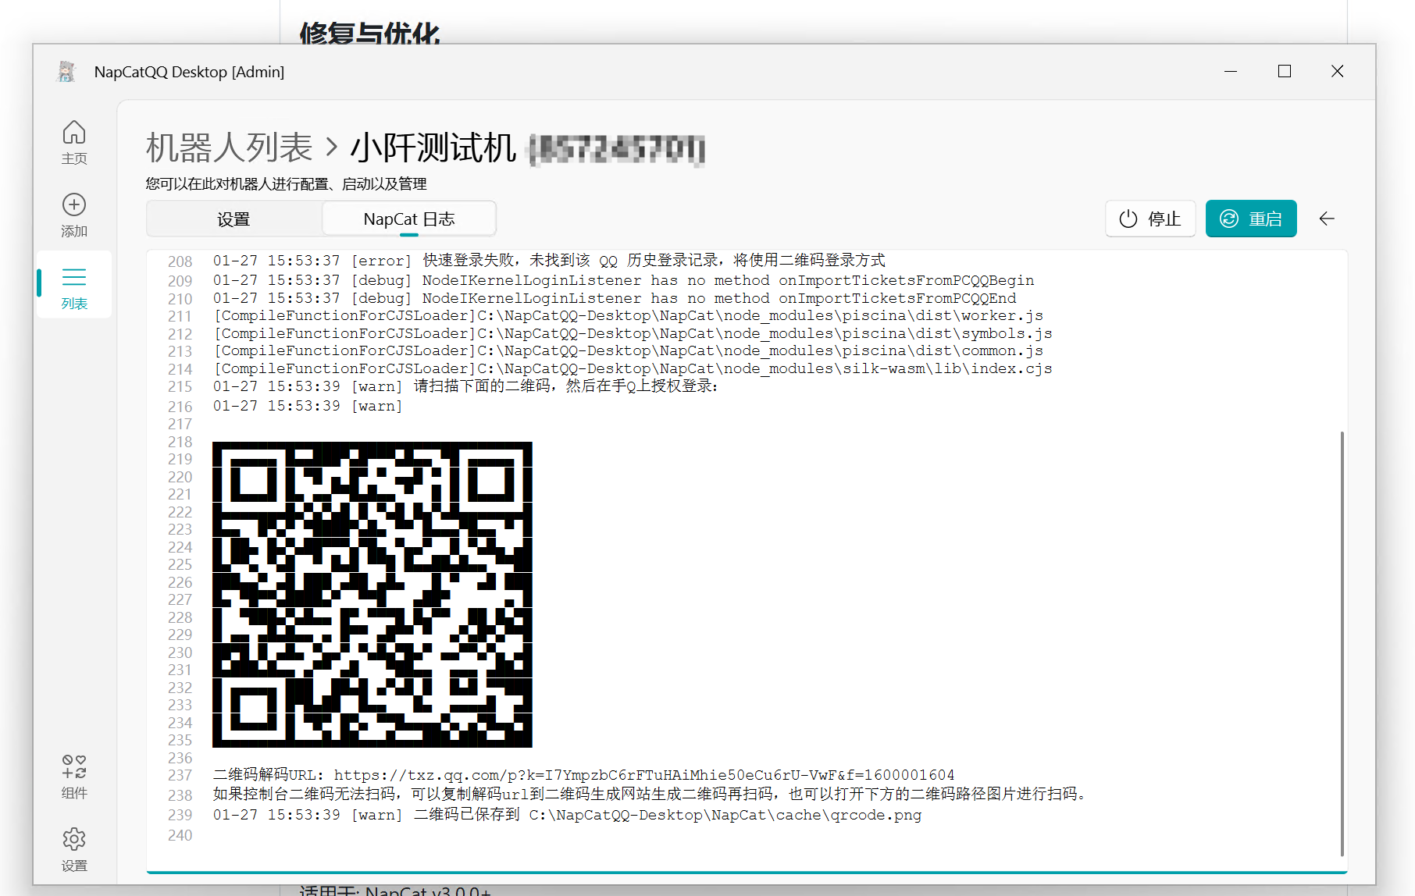Click the common.js loader log line
The image size is (1415, 896).
click(629, 350)
